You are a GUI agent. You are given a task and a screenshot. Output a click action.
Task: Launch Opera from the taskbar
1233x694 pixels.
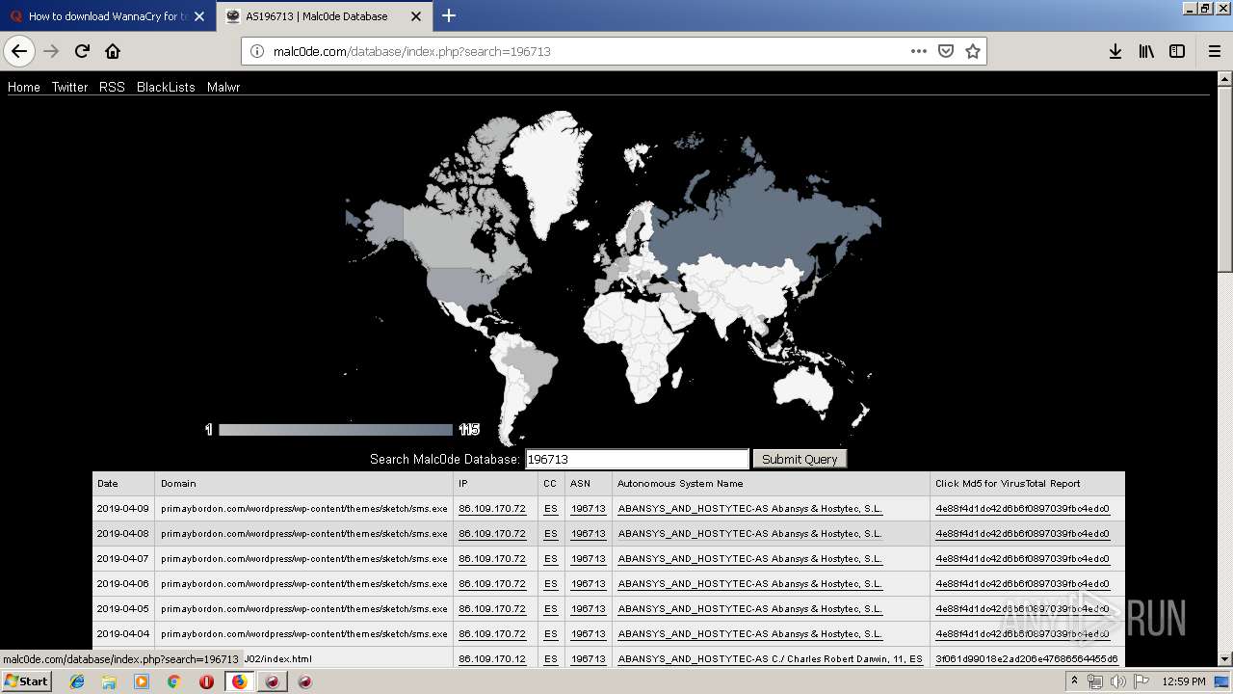pos(206,681)
